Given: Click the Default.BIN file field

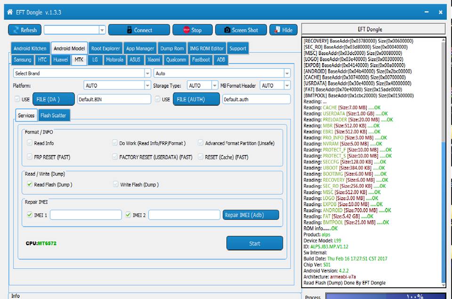Looking at the screenshot, I should coord(114,99).
